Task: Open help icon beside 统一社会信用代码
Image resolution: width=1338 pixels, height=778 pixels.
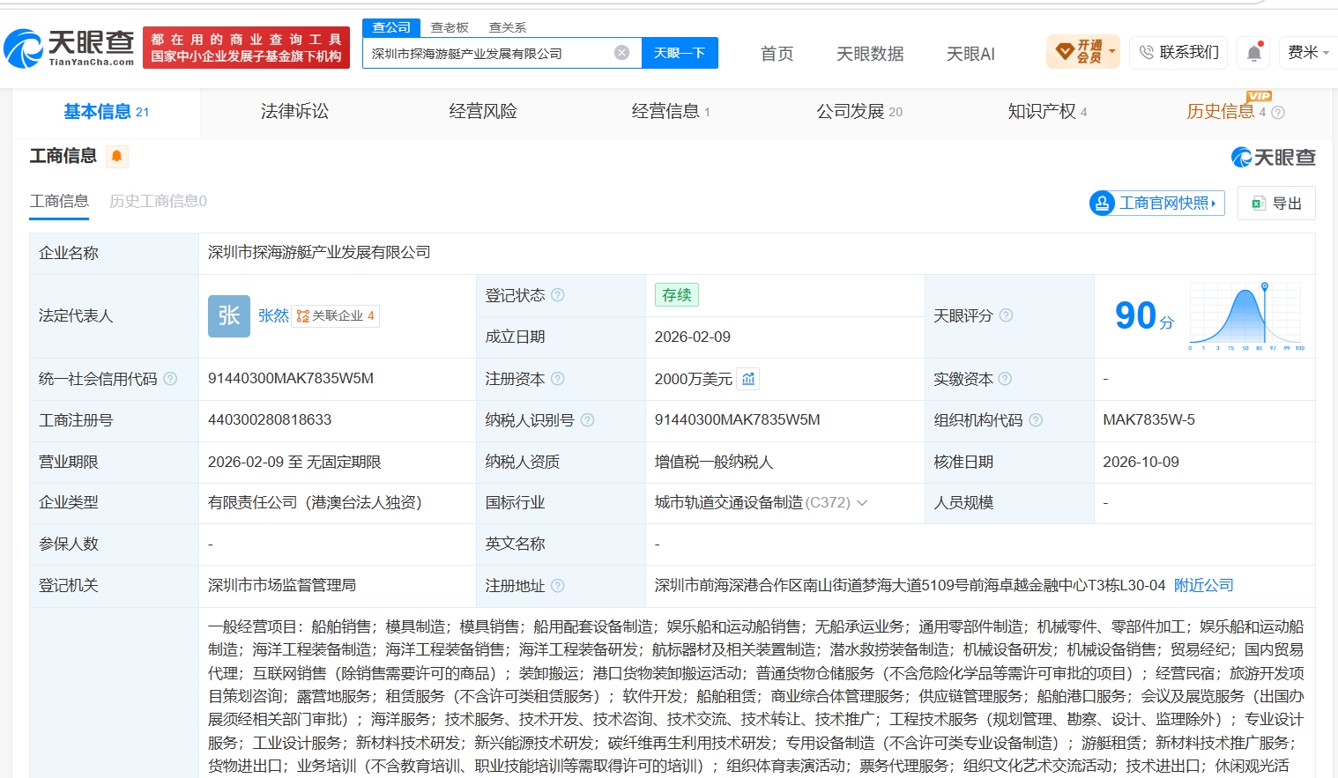Action: coord(170,379)
